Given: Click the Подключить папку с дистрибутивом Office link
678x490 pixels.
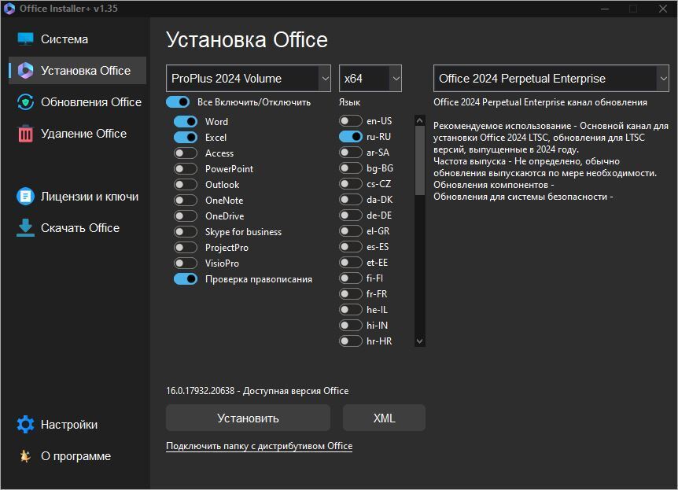Looking at the screenshot, I should click(259, 446).
